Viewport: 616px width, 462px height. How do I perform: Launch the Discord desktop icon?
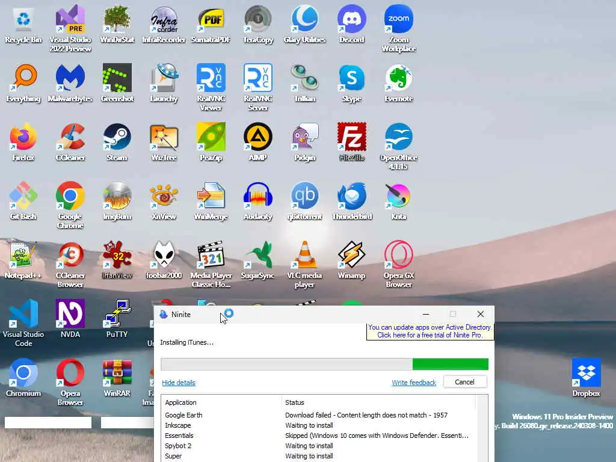pos(351,25)
